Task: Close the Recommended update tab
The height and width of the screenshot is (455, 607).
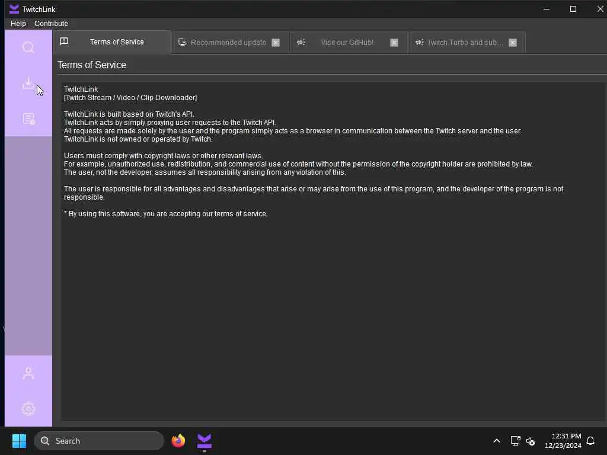Action: pos(276,43)
